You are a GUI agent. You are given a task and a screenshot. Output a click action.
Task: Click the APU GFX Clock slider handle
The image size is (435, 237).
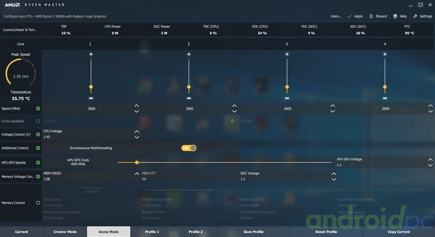(x=137, y=162)
